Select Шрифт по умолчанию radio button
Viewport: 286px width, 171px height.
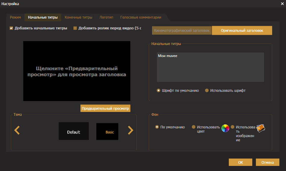coord(158,90)
